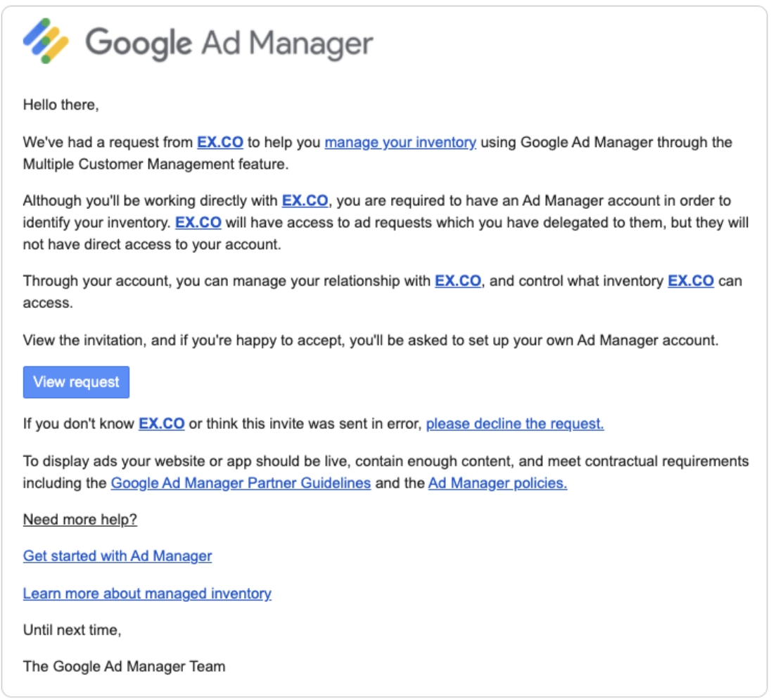Open Google Ad Manager Partner Guidelines link
Viewport: 771px width, 699px height.
pos(241,483)
